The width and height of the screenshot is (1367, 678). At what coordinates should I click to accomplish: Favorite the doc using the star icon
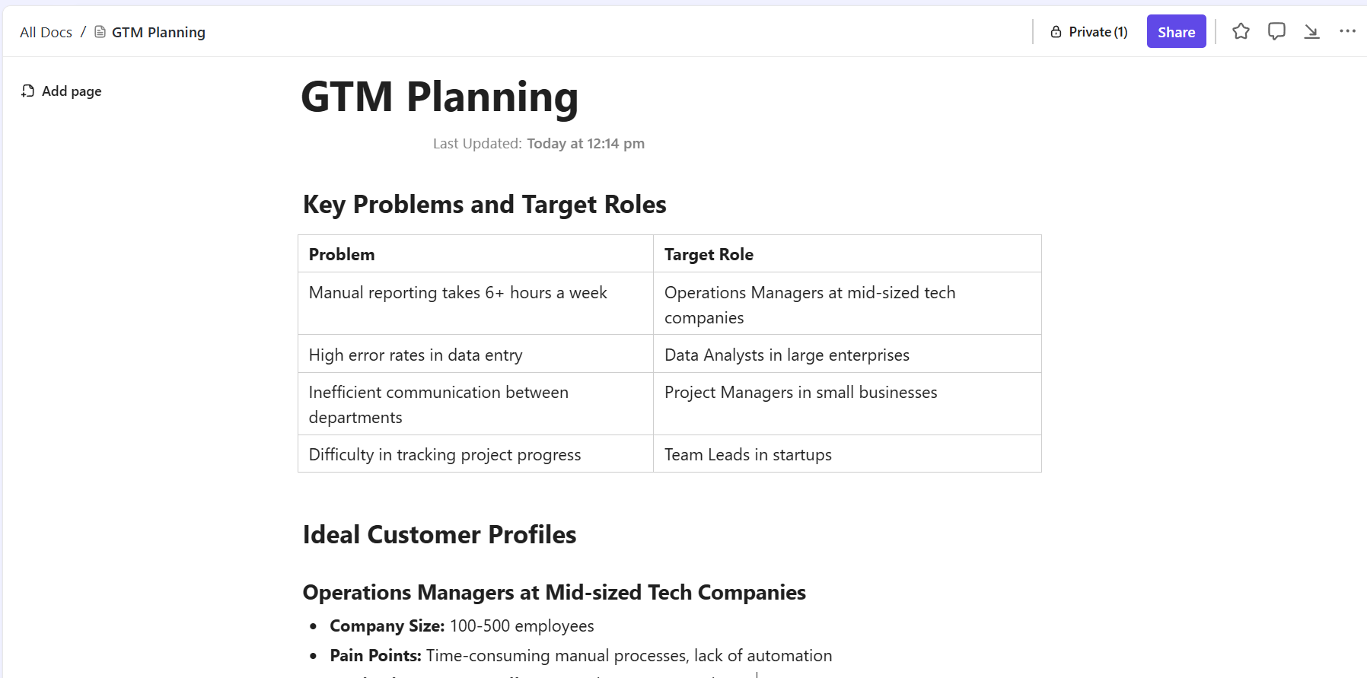coord(1241,31)
